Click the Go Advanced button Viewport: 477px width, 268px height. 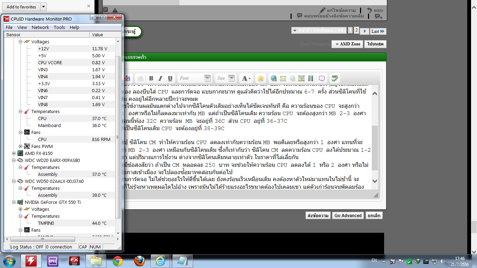[348, 215]
